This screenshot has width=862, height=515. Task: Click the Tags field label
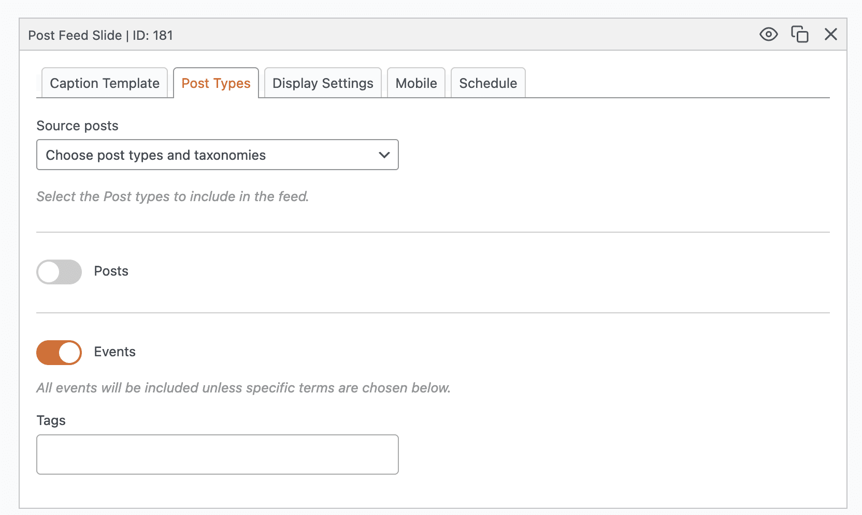coord(51,420)
